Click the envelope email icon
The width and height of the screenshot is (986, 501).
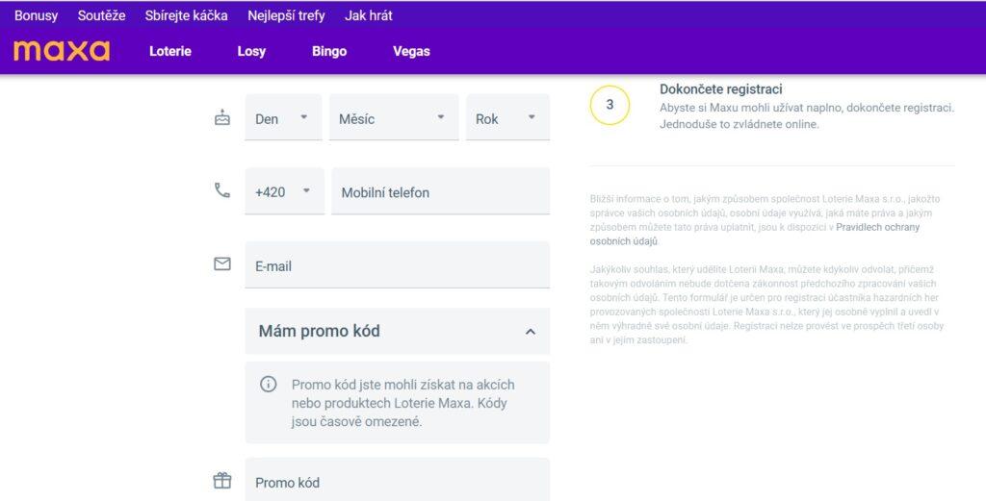tap(222, 263)
